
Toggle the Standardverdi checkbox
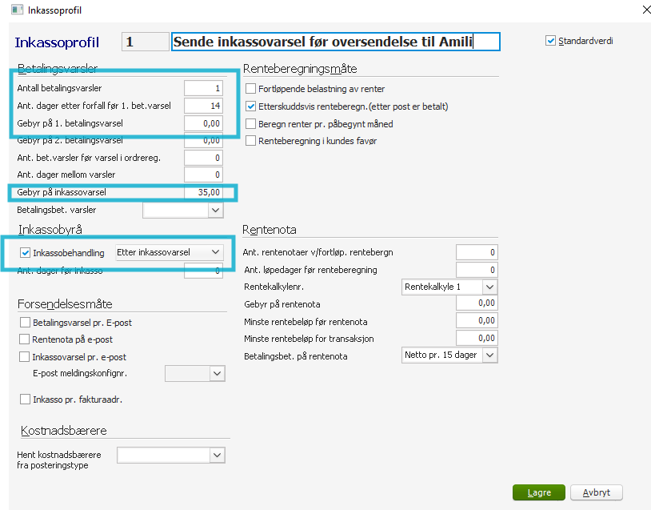(550, 40)
